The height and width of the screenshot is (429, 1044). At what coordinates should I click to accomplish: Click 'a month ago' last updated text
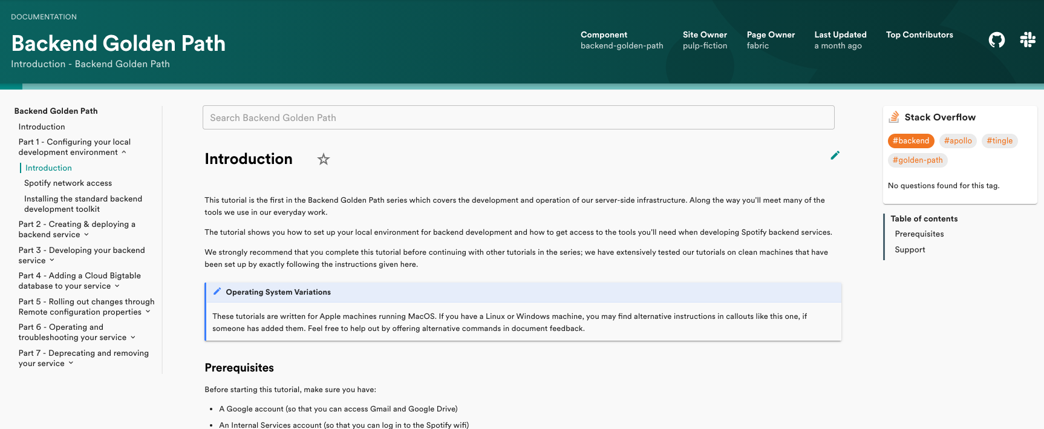pyautogui.click(x=838, y=46)
